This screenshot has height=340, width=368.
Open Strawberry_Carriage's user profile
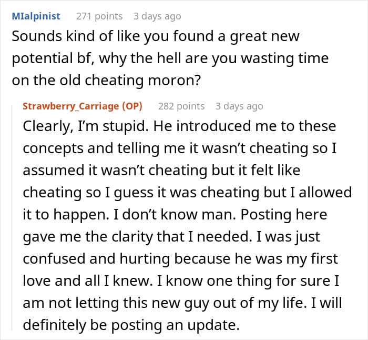[71, 106]
